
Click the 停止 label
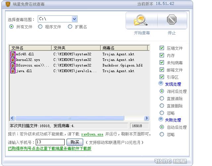(x=172, y=33)
